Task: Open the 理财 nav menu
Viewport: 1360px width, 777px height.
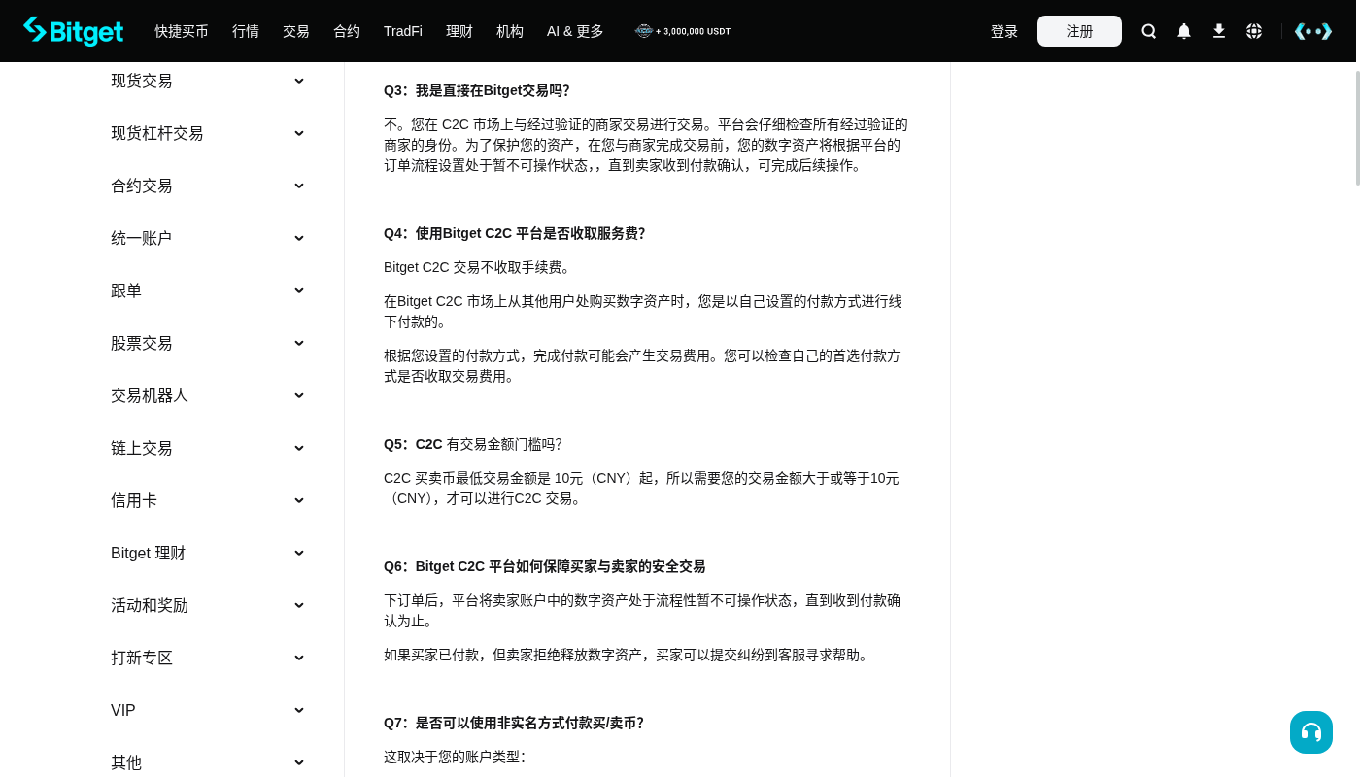Action: coord(459,31)
